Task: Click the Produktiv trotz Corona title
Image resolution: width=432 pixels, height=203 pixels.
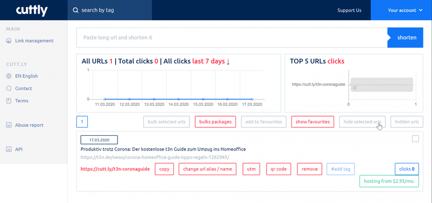Action: click(163, 149)
